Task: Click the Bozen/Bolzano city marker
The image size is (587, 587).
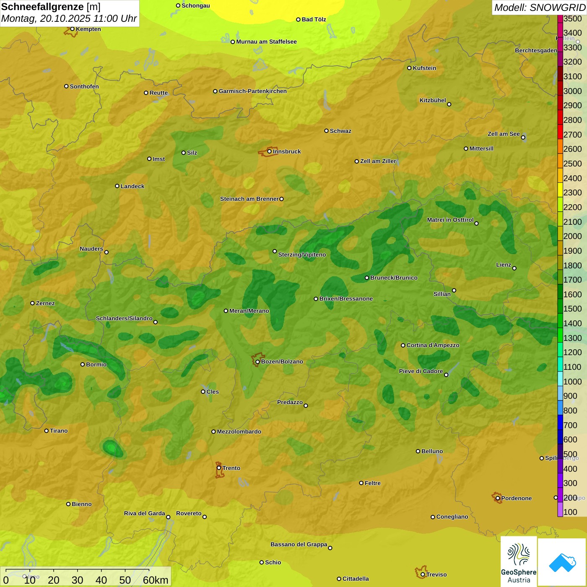Action: click(x=257, y=361)
